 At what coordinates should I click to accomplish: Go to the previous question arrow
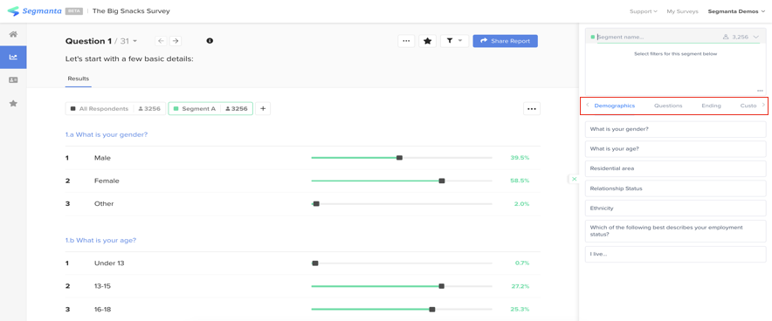coord(161,41)
